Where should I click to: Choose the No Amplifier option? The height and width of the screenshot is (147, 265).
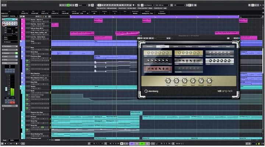pyautogui.click(x=188, y=69)
